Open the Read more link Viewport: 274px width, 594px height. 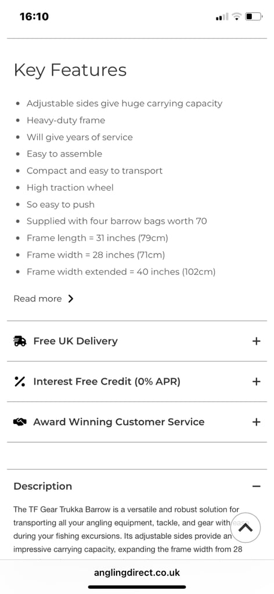click(38, 299)
